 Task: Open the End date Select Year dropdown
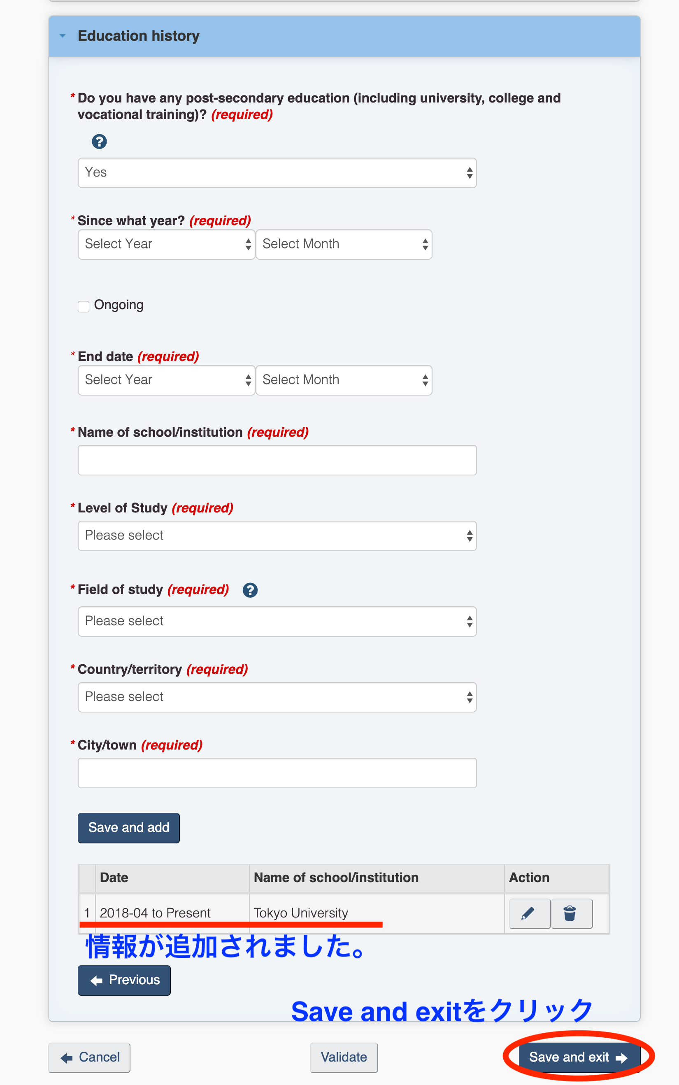166,380
